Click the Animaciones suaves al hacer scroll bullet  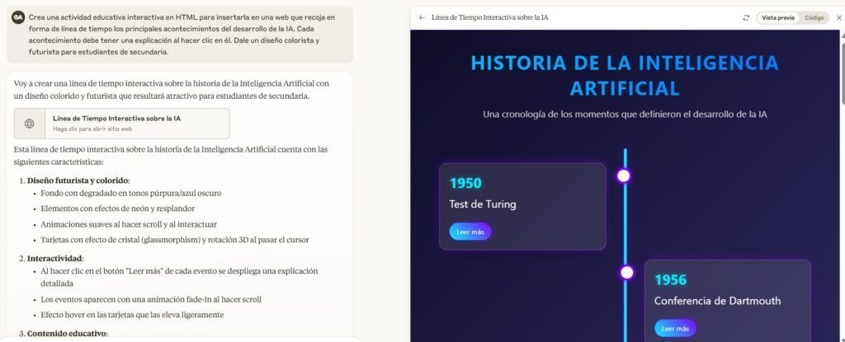(129, 224)
